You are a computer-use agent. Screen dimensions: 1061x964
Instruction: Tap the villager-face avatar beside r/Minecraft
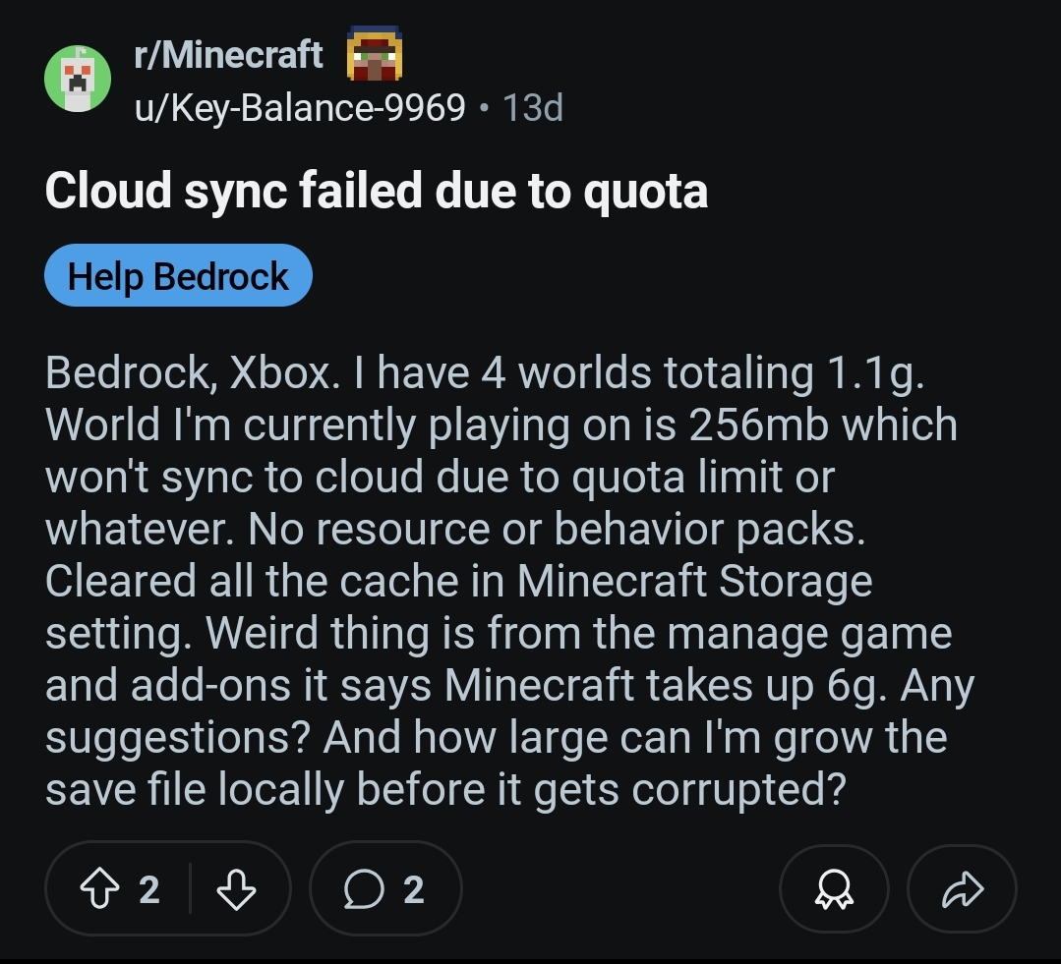tap(374, 54)
